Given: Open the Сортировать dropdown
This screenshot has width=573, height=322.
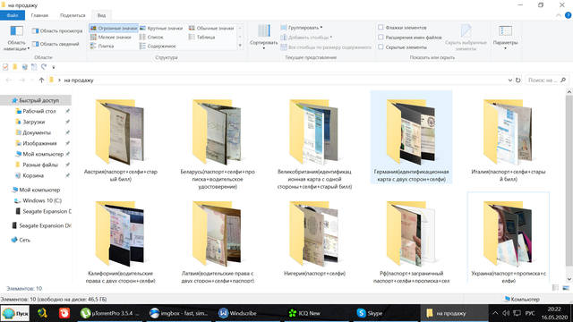Looking at the screenshot, I should pyautogui.click(x=263, y=37).
